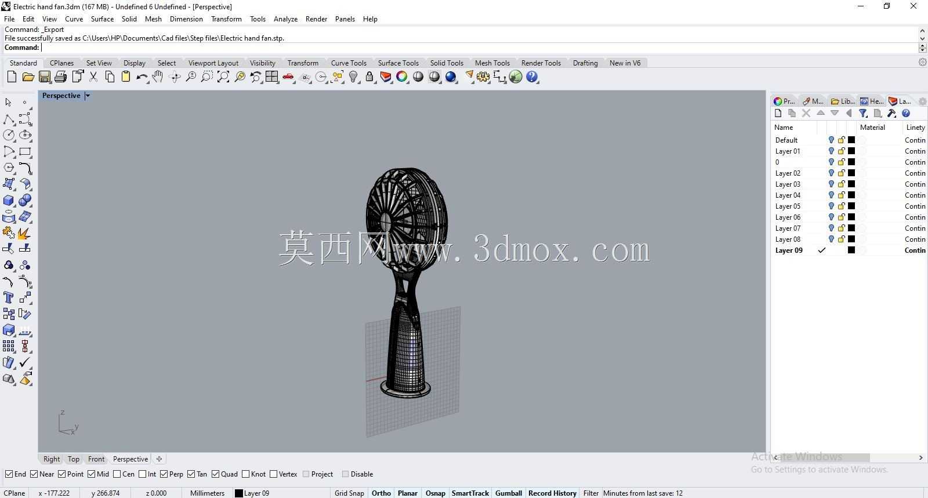Switch to the Front viewport tab
This screenshot has width=928, height=498.
click(x=96, y=459)
